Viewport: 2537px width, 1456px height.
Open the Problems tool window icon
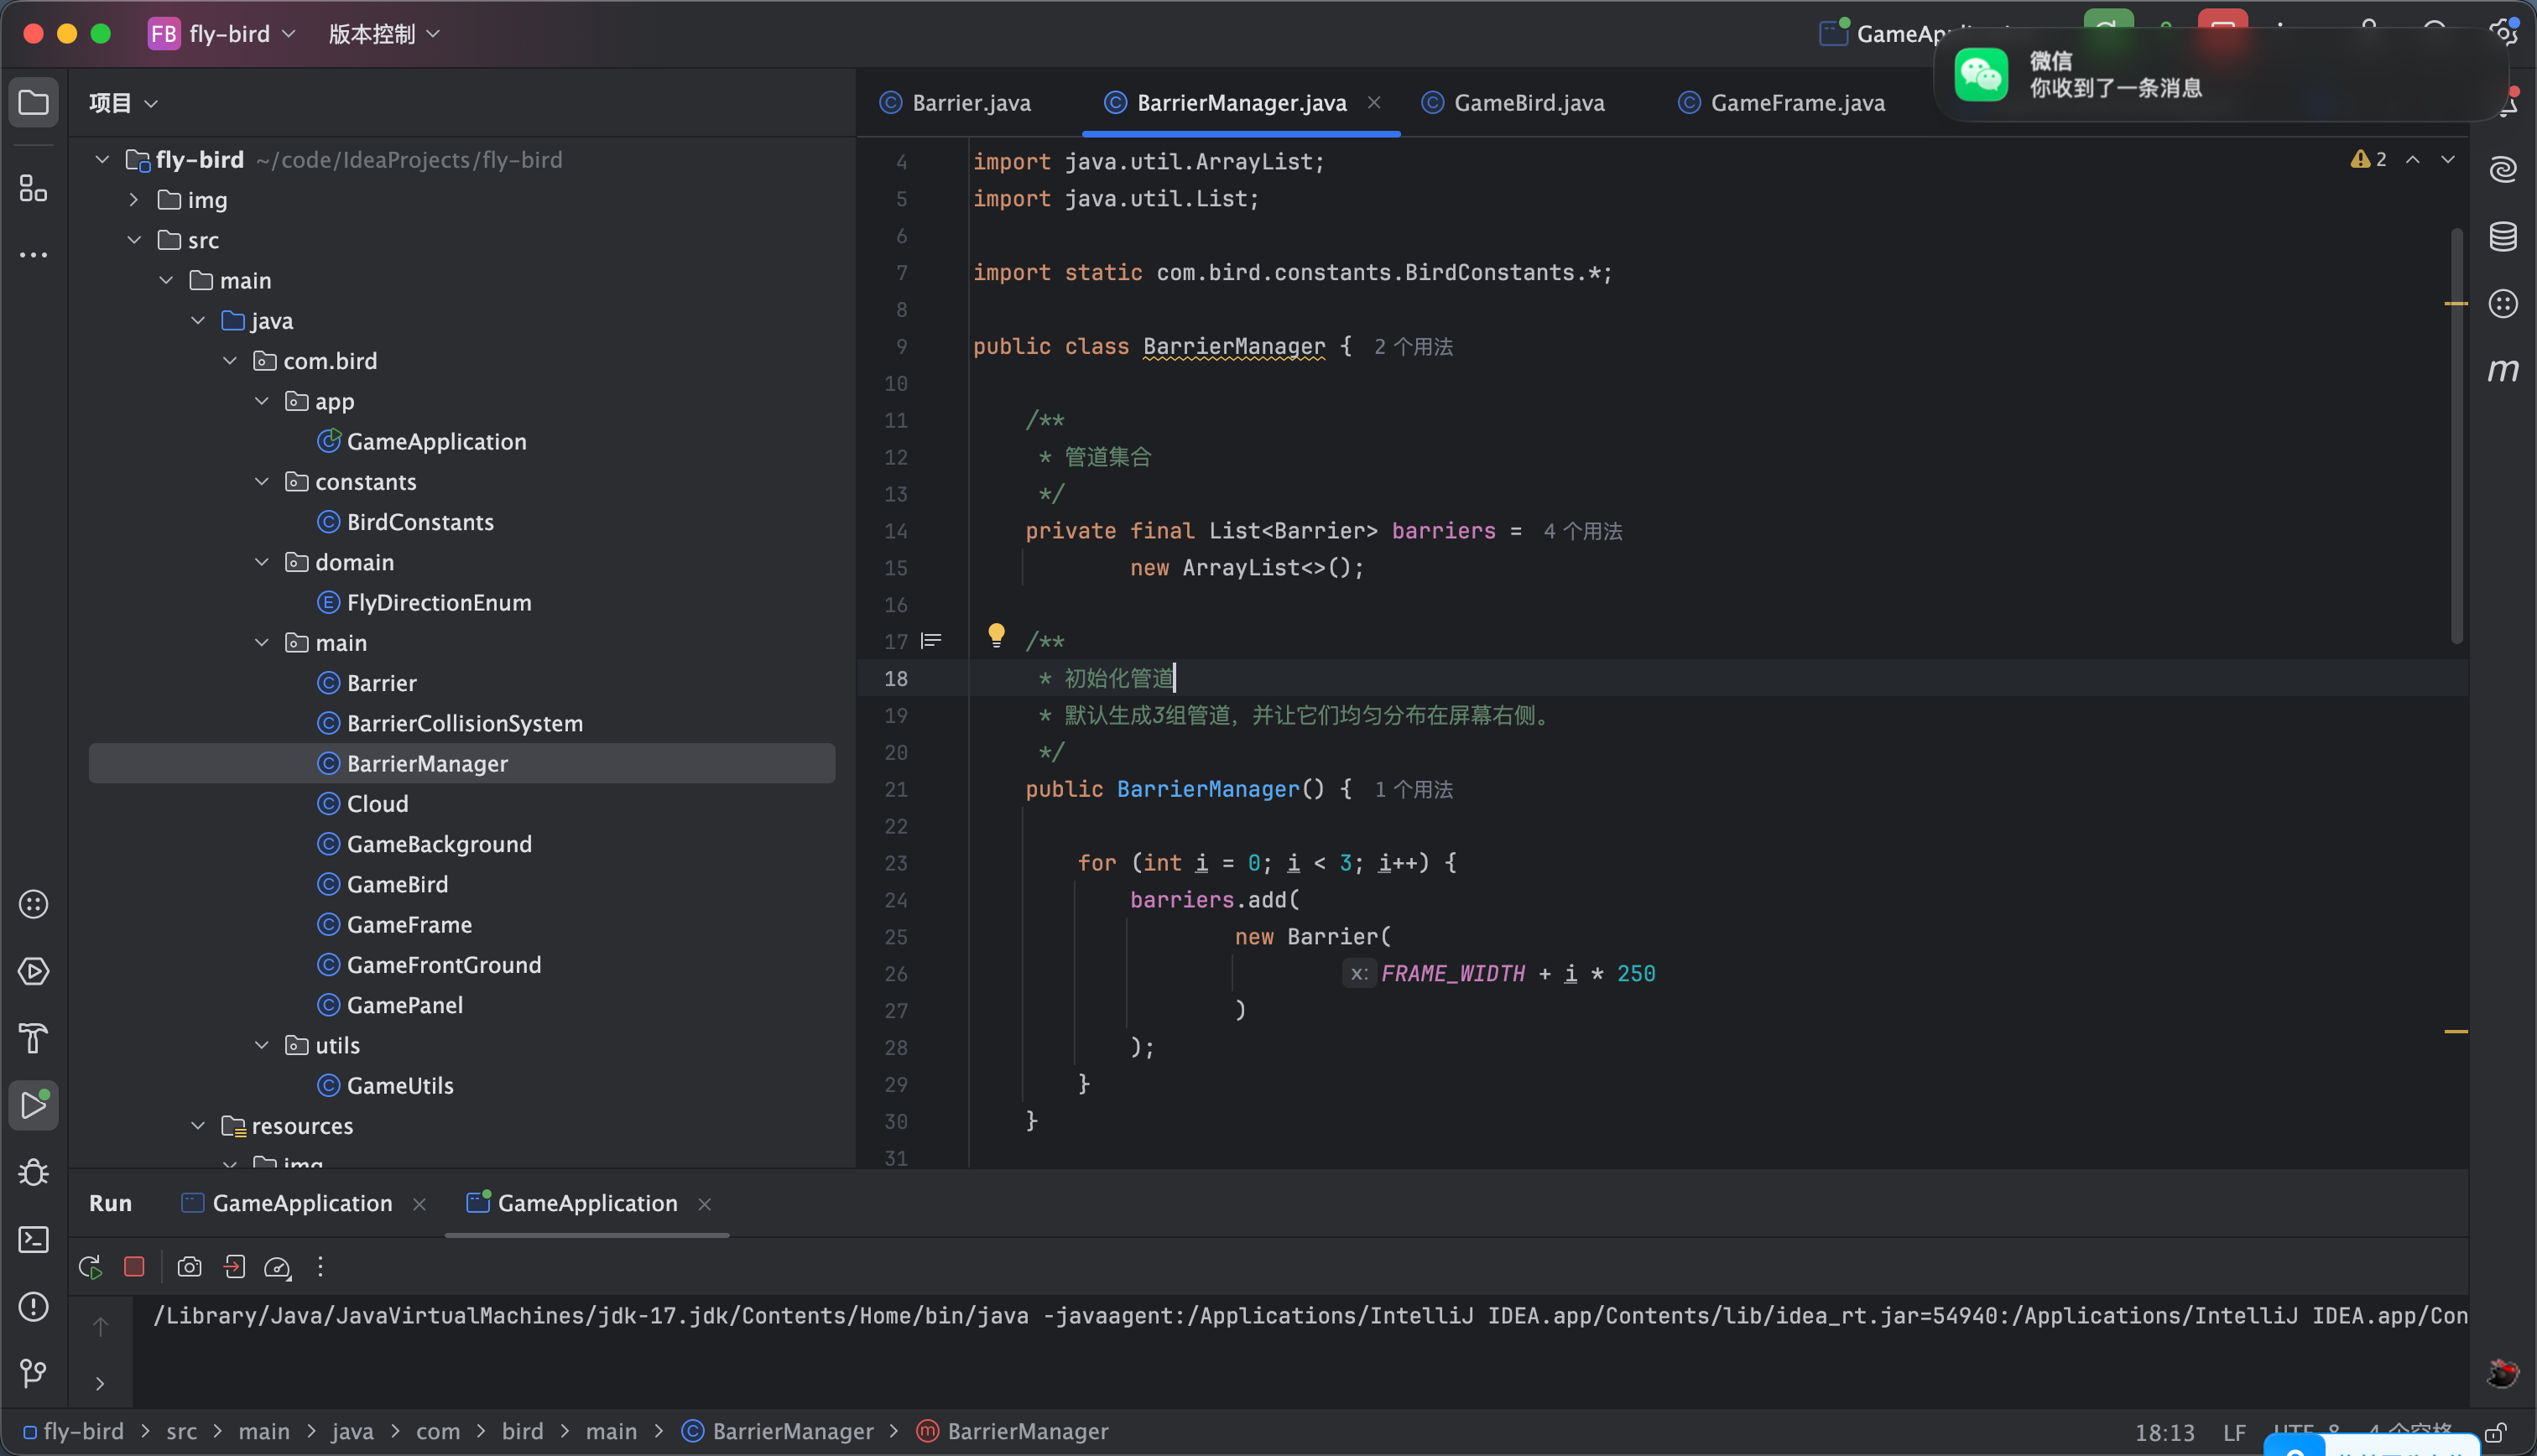point(33,1306)
